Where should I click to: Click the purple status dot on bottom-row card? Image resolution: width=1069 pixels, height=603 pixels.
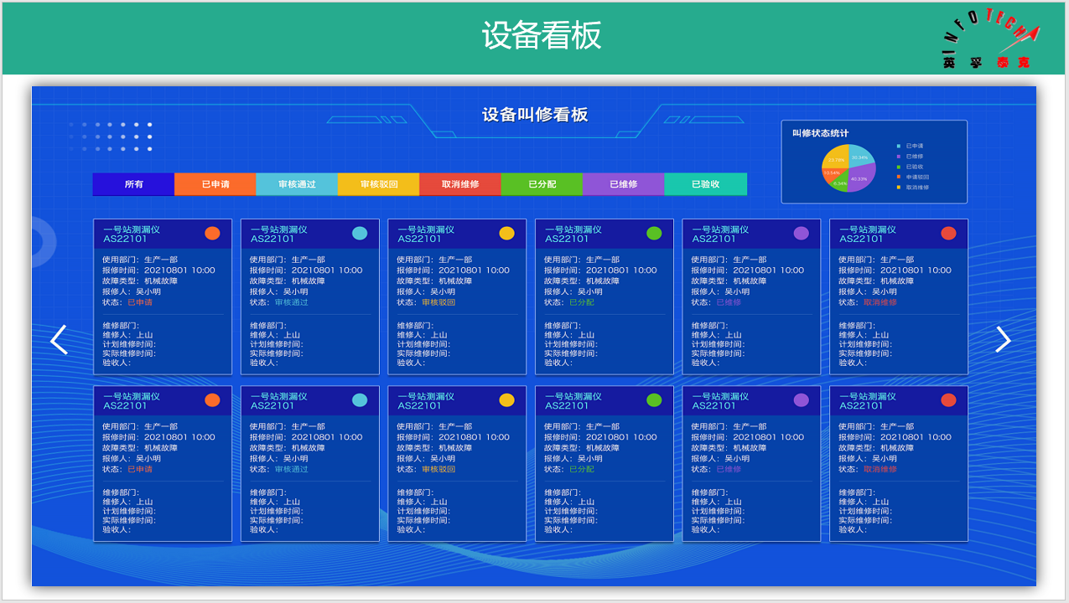802,400
